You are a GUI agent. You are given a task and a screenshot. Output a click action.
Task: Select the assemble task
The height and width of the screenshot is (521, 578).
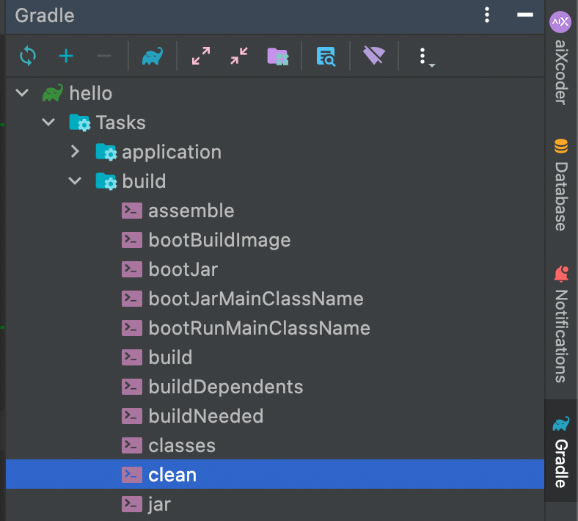(274, 211)
